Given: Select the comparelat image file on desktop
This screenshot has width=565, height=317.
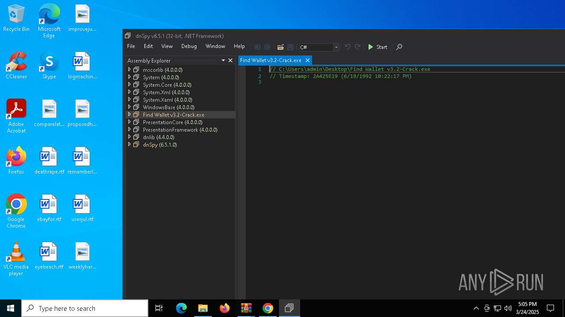Looking at the screenshot, I should point(49,113).
